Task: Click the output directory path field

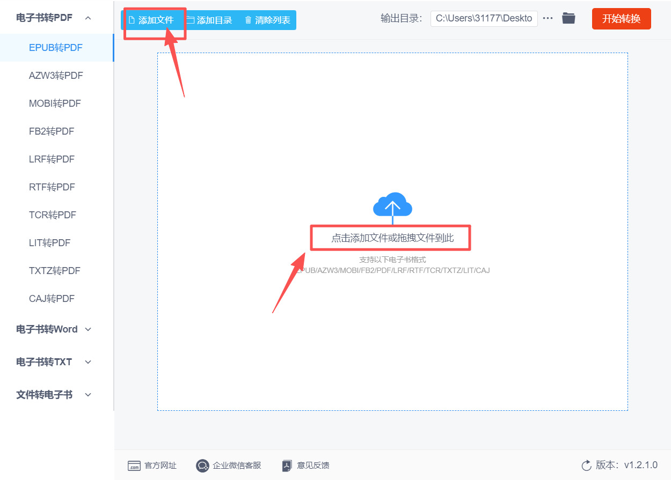Action: pos(484,18)
